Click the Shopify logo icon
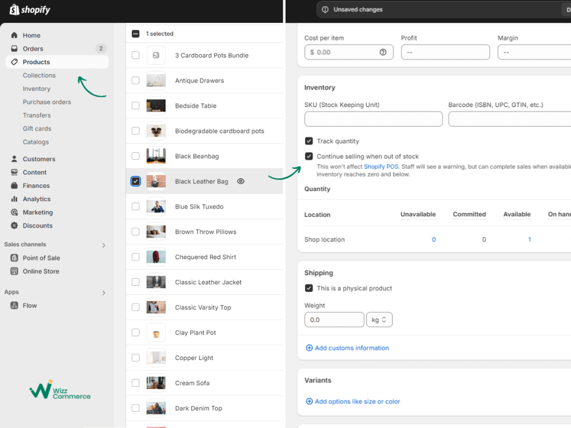Screen dimensions: 571x428 tap(14, 9)
